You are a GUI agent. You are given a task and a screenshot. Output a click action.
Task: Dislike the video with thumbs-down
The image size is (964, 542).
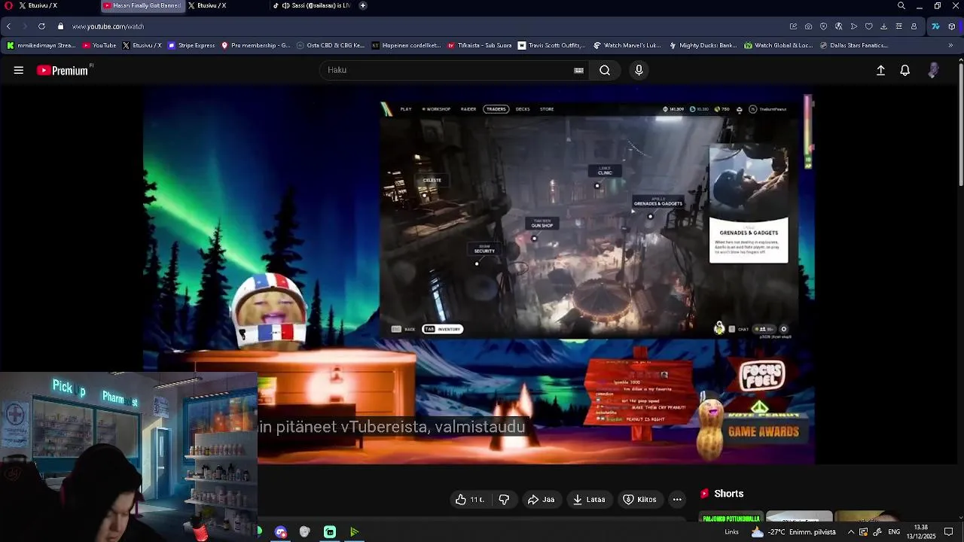coord(504,499)
